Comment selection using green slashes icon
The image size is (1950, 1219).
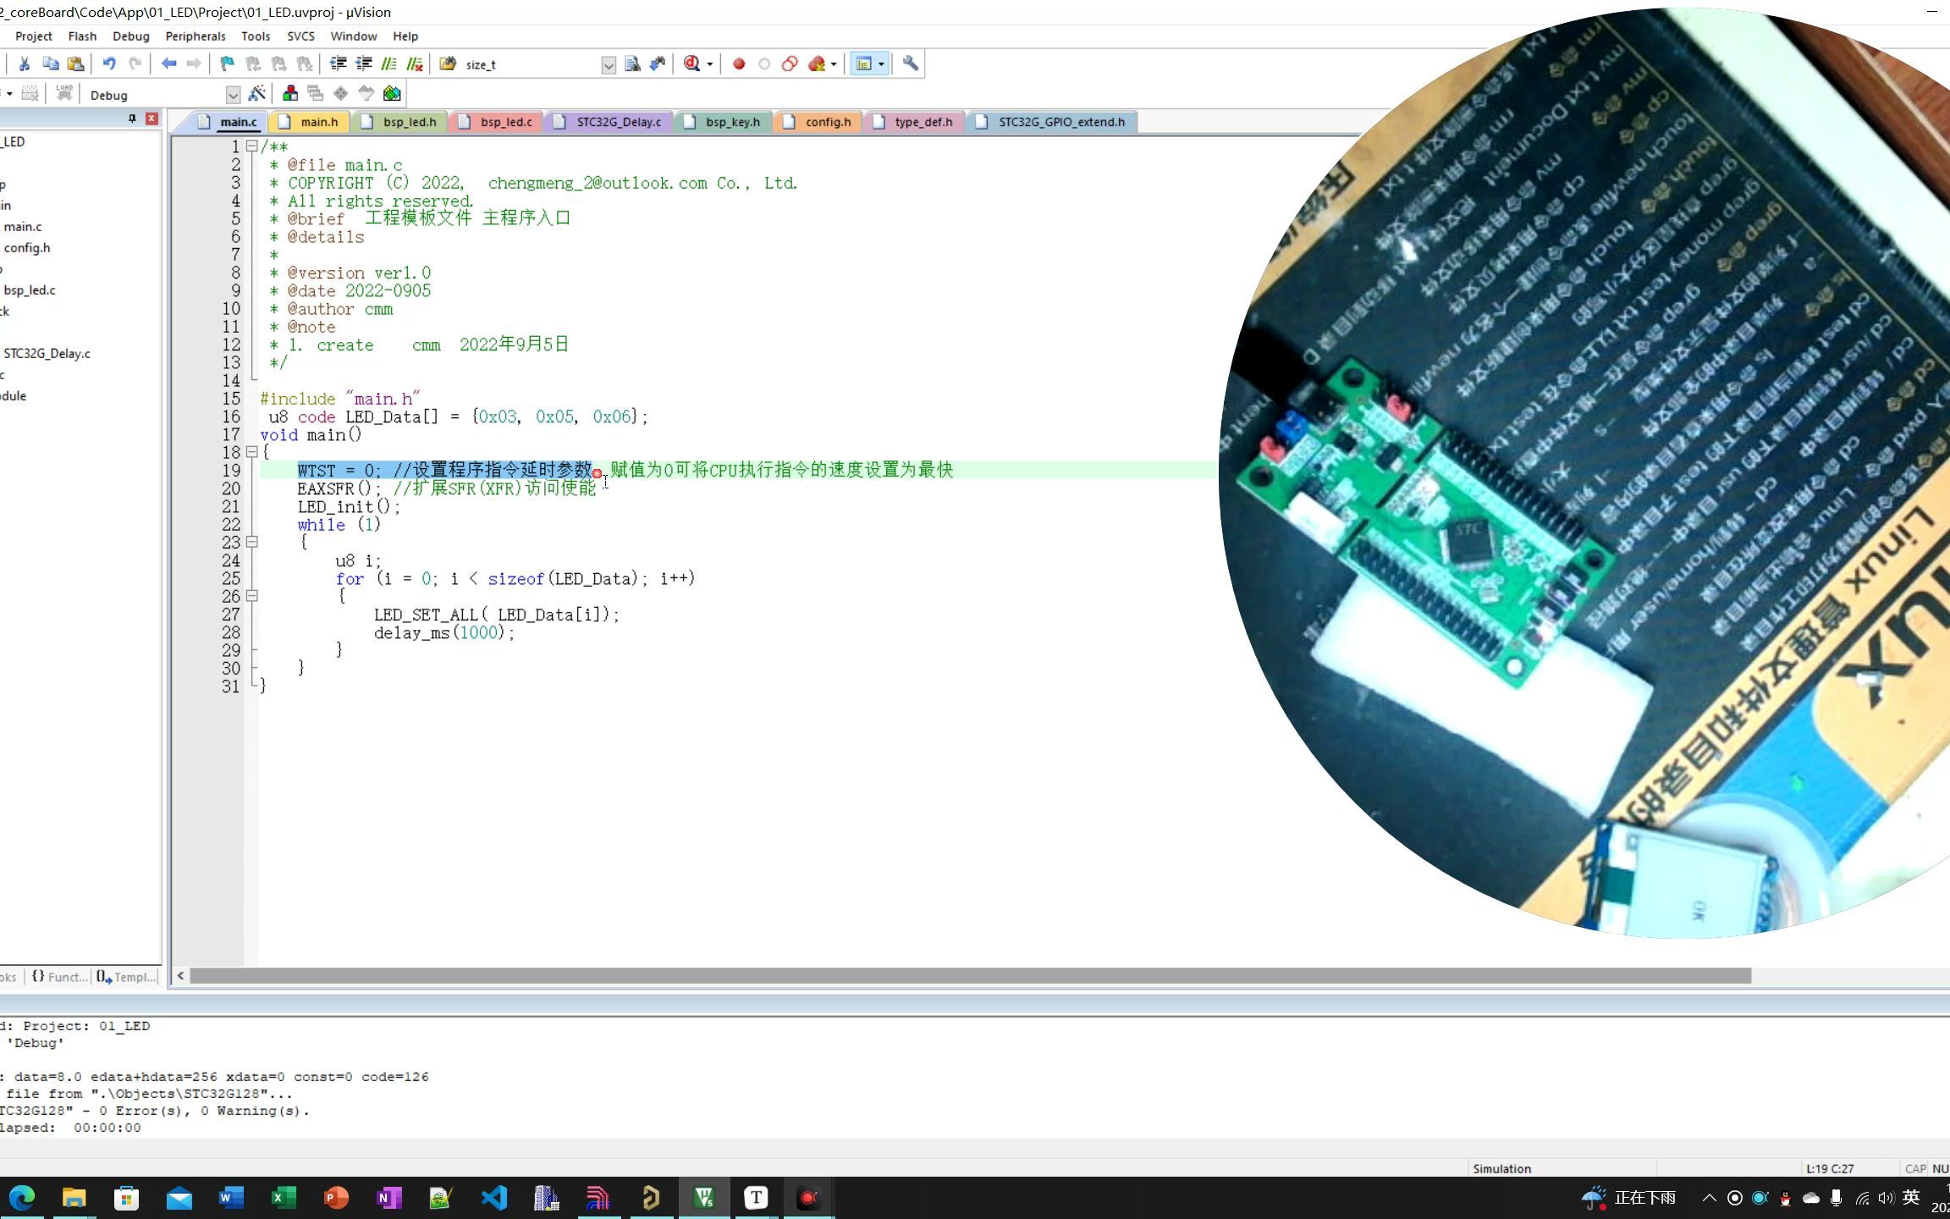tap(388, 63)
